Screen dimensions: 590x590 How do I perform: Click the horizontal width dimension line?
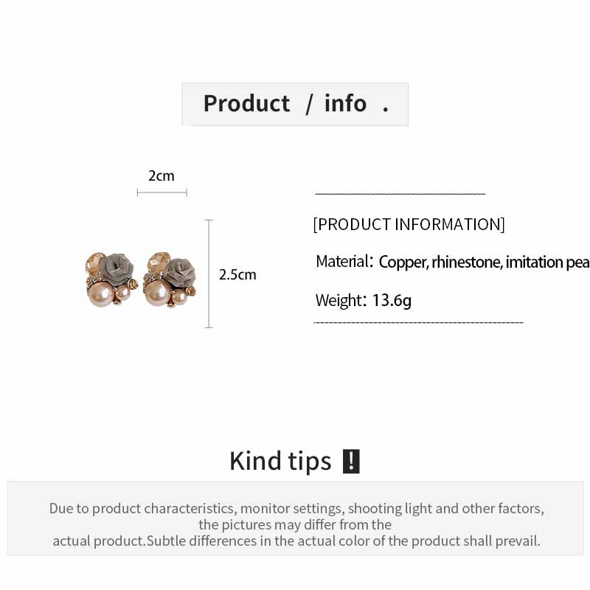tap(162, 192)
